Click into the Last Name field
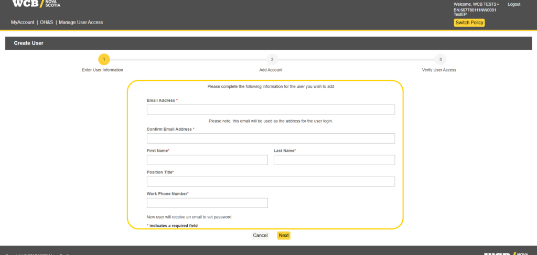Screen dimensions: 537x255 334,160
